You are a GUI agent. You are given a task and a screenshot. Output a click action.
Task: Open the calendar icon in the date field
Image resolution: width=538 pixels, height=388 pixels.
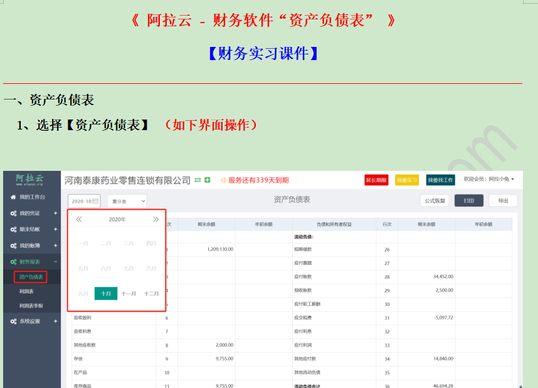[x=95, y=201]
